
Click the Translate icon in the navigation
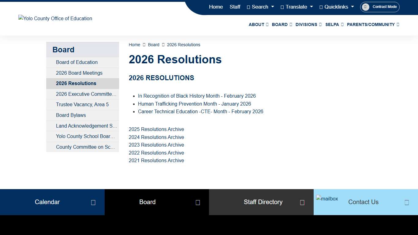[x=282, y=7]
